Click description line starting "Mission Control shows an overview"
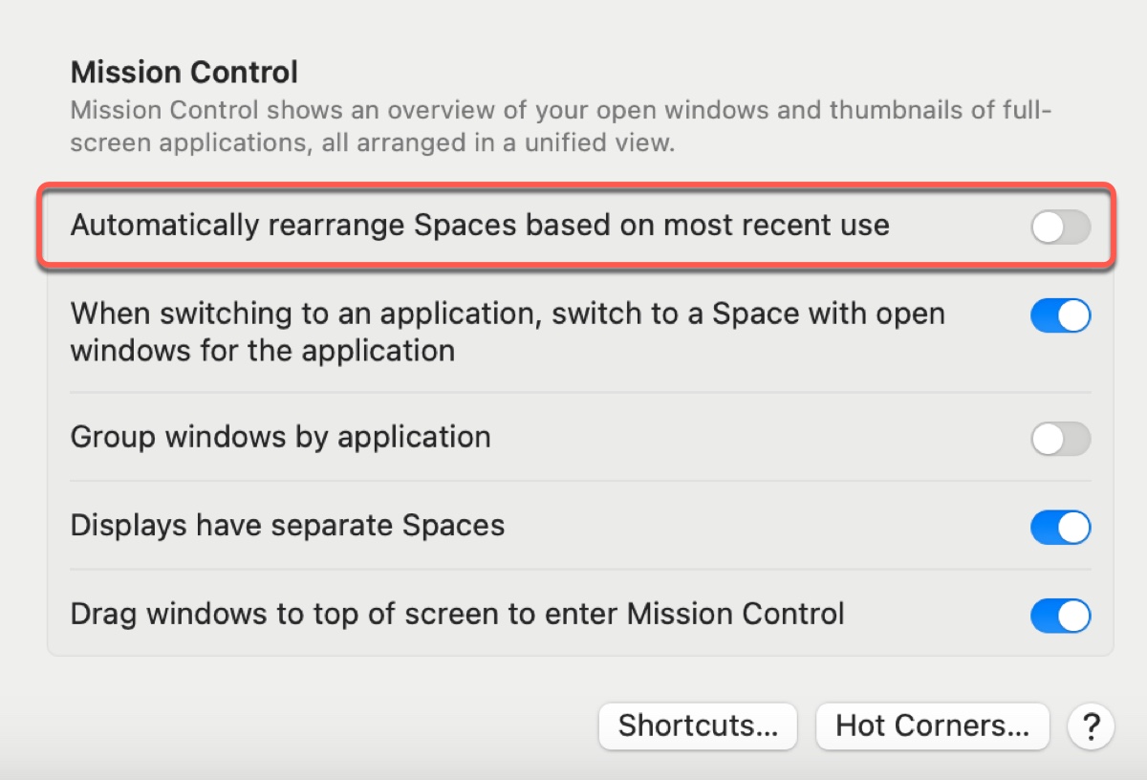1147x780 pixels. 560,110
